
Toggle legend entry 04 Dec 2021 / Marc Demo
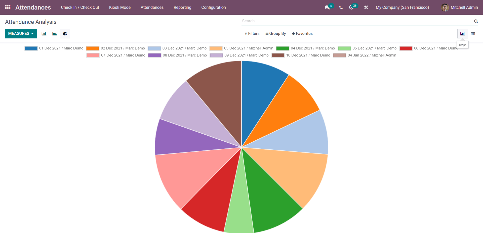(x=305, y=48)
